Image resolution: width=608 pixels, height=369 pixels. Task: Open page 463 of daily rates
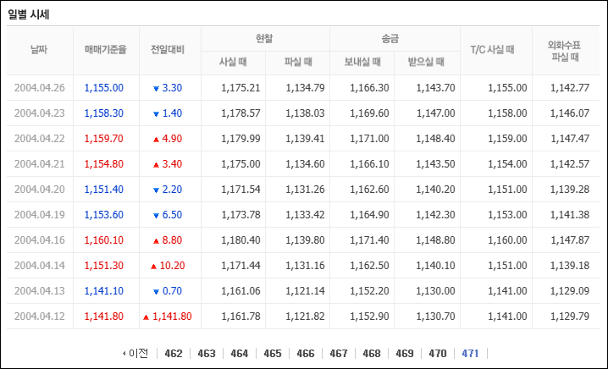[x=207, y=354]
